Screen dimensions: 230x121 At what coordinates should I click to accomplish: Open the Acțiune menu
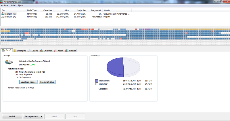5,5
